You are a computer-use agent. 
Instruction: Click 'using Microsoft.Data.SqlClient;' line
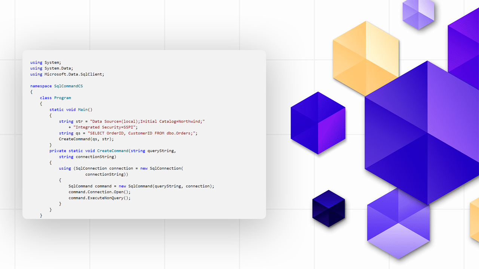coord(67,74)
